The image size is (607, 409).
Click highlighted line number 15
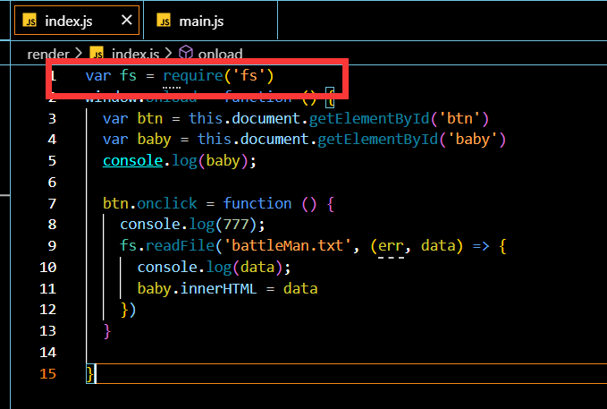(x=48, y=374)
